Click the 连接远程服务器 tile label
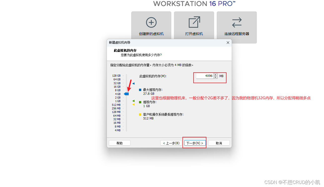This screenshot has width=324, height=187. point(237,34)
